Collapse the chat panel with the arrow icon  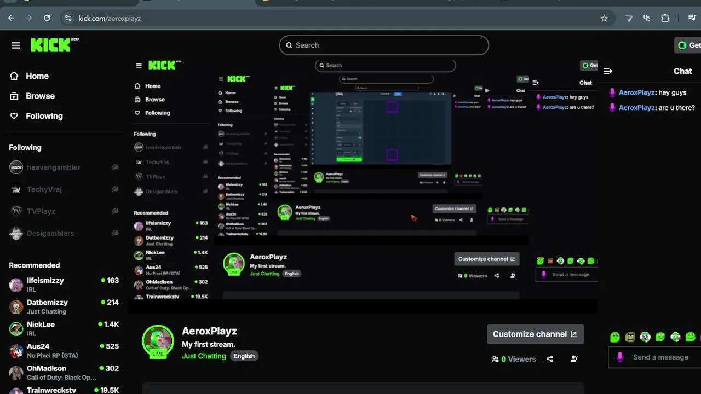[608, 71]
